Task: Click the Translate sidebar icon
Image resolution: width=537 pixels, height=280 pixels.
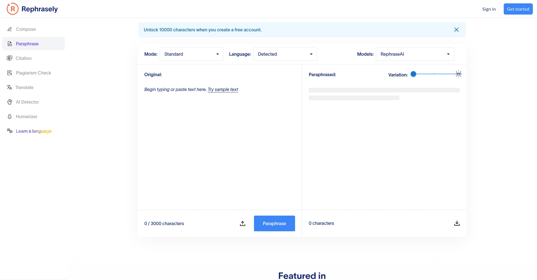Action: [x=10, y=87]
